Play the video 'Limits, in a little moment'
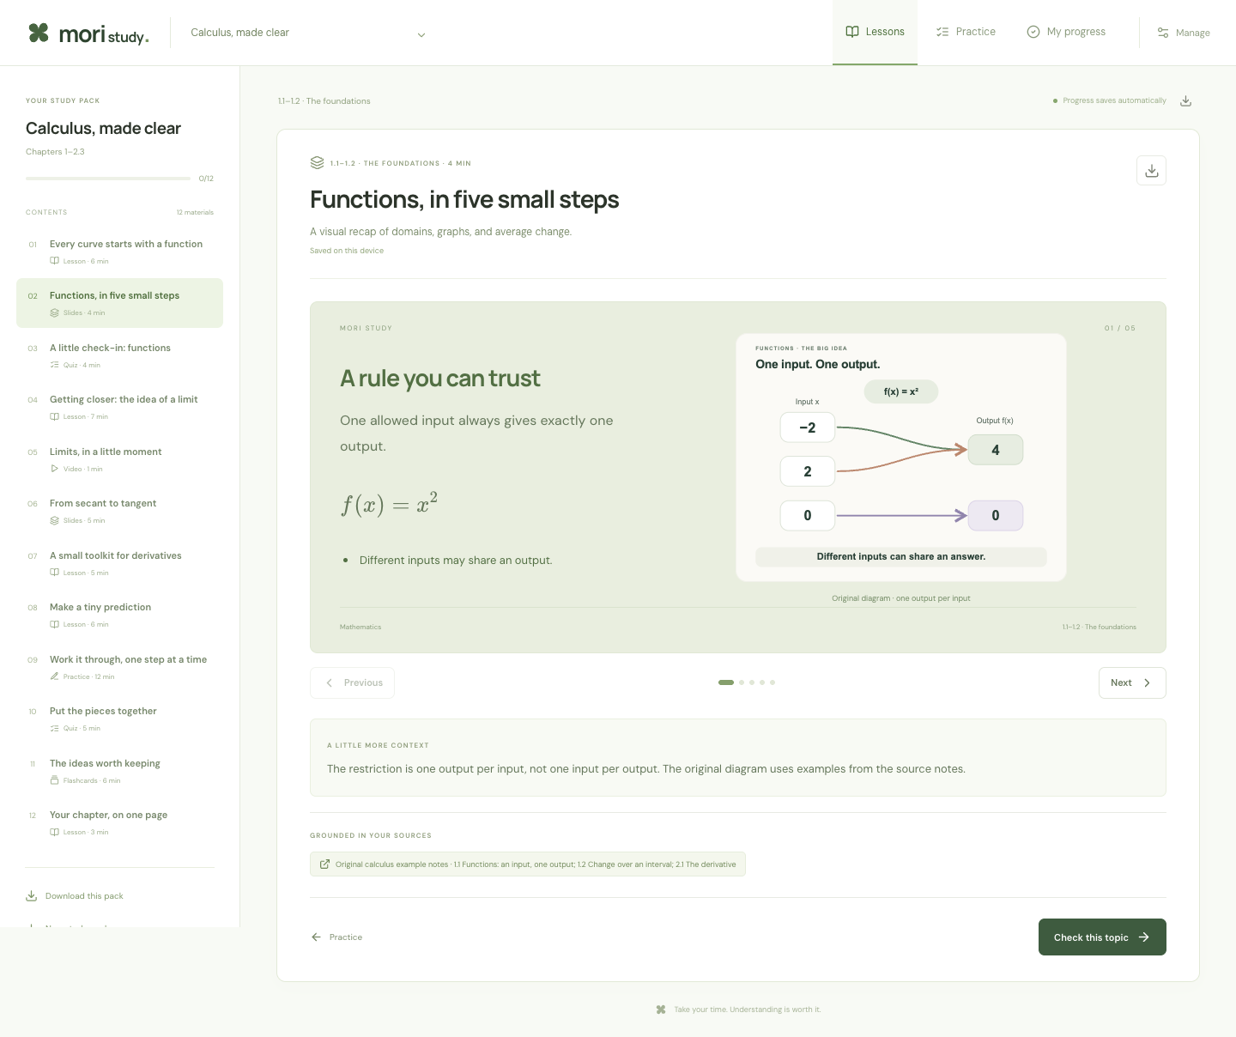 click(x=119, y=459)
